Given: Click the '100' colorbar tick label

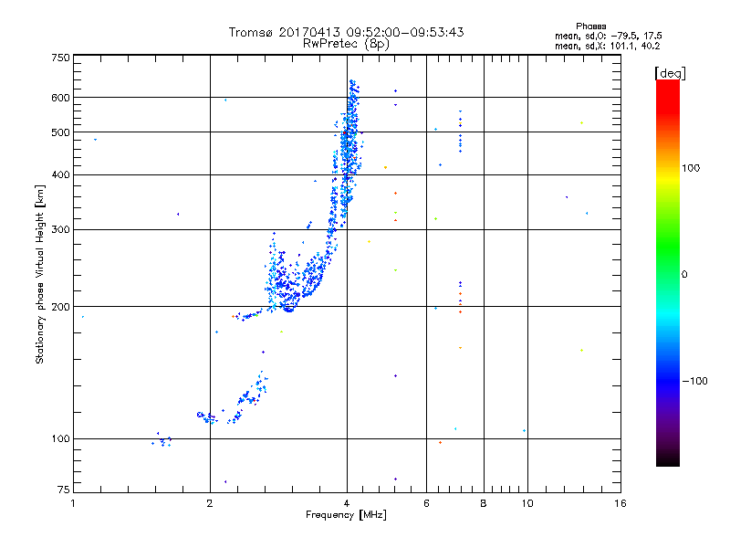Looking at the screenshot, I should (x=691, y=168).
